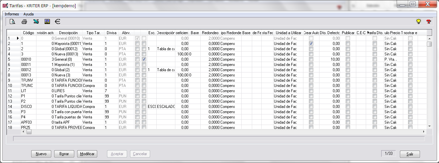This screenshot has width=439, height=163.
Task: Toggle Publicar checkbox in row 3
Action: pyautogui.click(x=348, y=49)
